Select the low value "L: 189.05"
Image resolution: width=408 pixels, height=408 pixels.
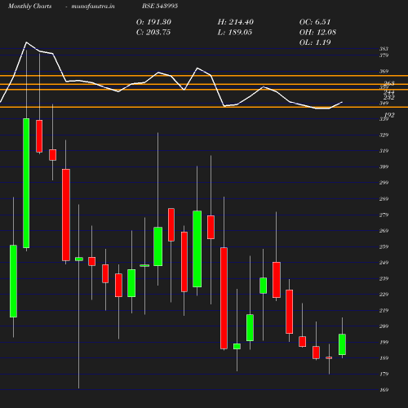[x=235, y=33]
